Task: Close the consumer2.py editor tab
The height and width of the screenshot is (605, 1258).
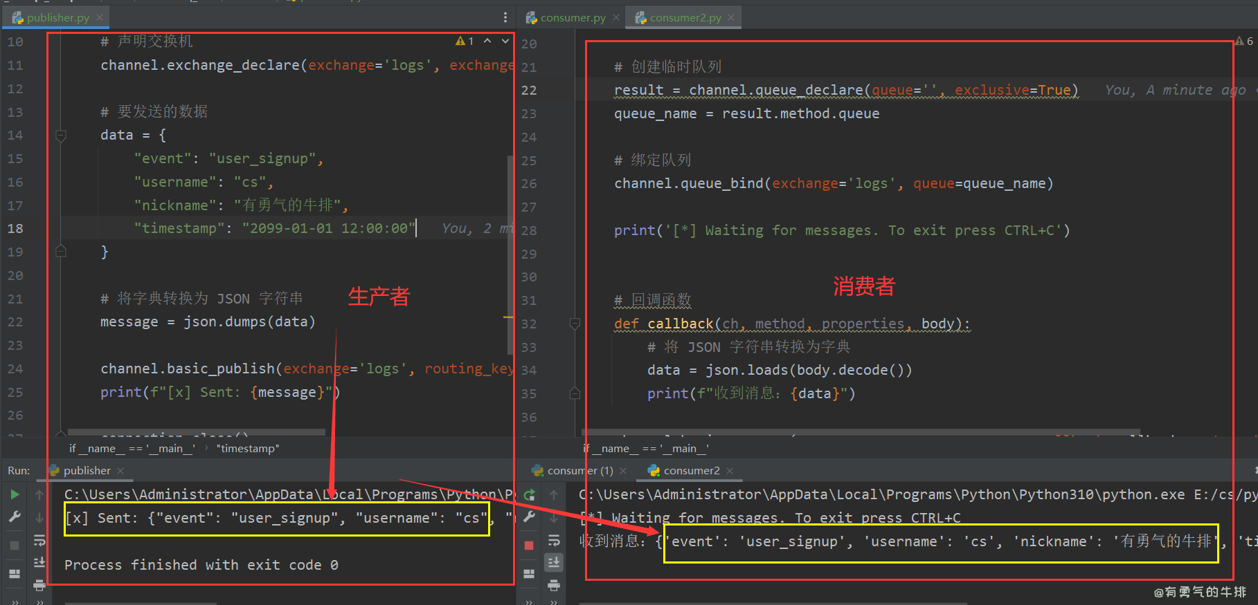Action: point(732,17)
